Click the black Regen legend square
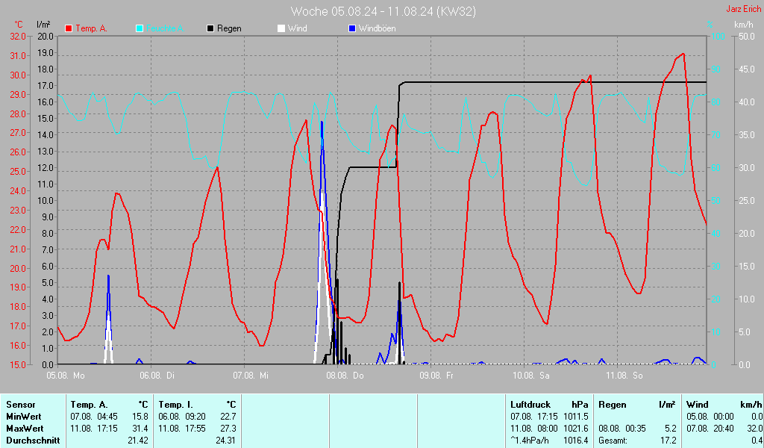 (x=210, y=28)
